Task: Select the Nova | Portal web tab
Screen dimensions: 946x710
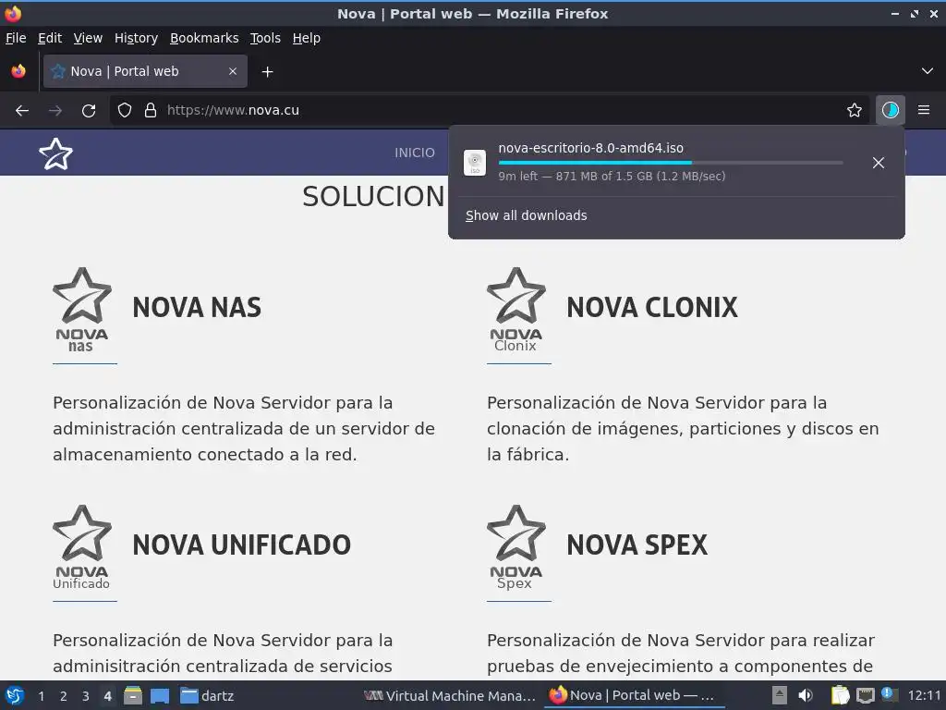Action: point(145,71)
